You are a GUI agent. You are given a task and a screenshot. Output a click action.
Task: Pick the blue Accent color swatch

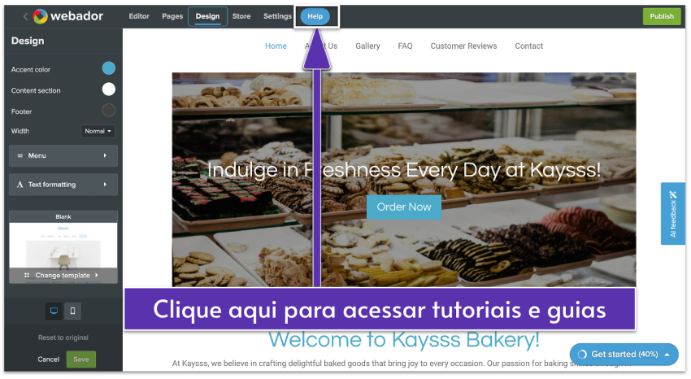click(x=108, y=69)
